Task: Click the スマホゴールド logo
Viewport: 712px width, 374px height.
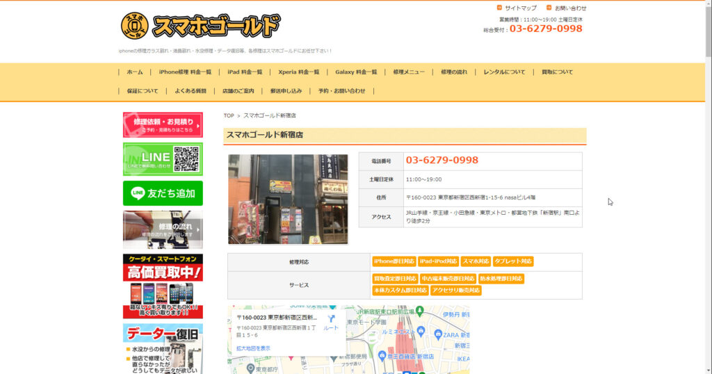Action: click(x=200, y=26)
